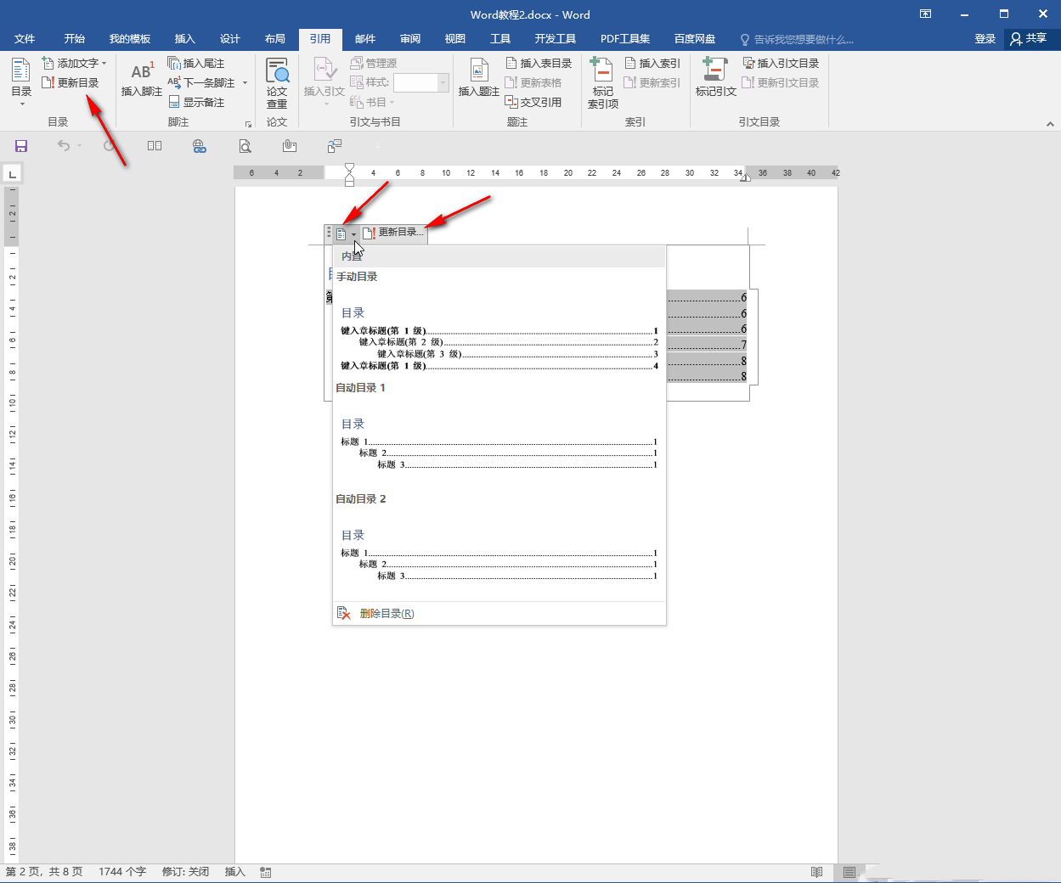1061x883 pixels.
Task: Click 更新目录... on the TOC handle bar
Action: tap(392, 233)
